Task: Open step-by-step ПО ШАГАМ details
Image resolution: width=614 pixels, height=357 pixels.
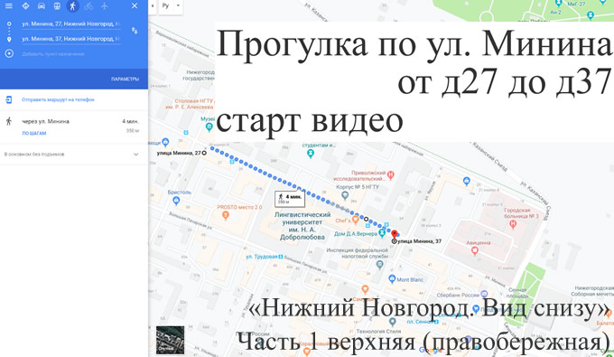Action: coord(34,133)
